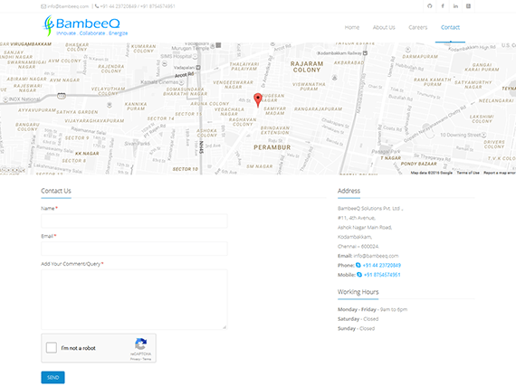Click the Kodambakkam Railway station icon
This screenshot has width=516, height=386.
coord(366,53)
